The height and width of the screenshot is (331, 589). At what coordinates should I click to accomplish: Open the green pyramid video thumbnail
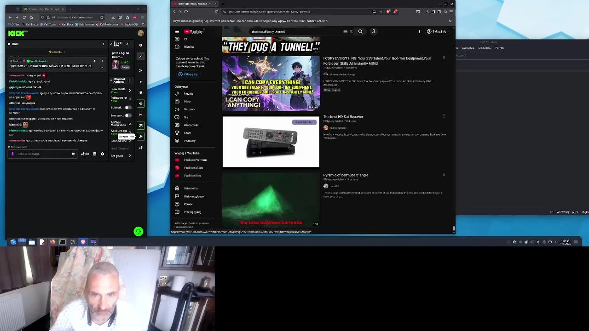(271, 200)
